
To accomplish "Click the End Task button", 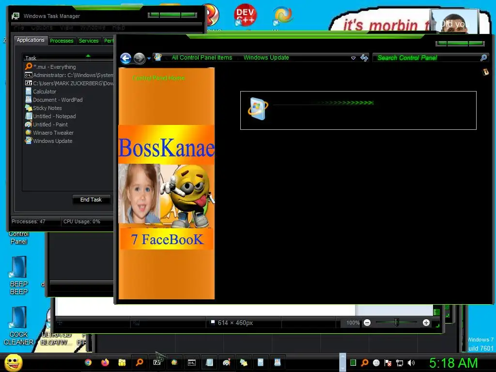I will pos(91,200).
